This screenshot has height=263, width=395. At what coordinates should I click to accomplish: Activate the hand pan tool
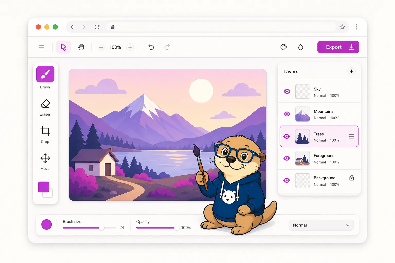[81, 47]
